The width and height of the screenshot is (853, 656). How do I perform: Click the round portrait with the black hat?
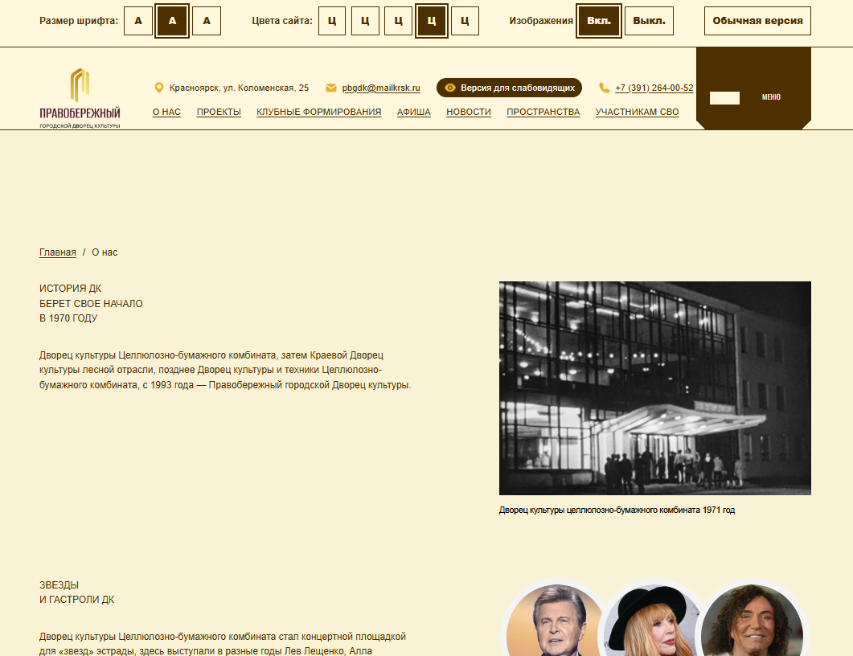(x=653, y=620)
